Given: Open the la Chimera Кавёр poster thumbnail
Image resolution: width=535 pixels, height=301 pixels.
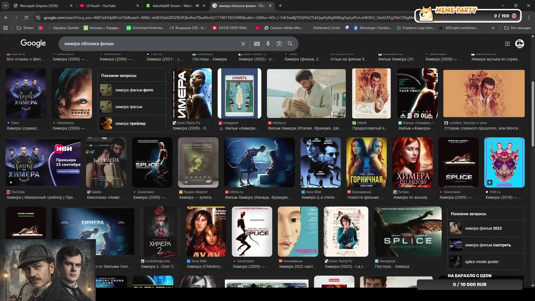Looking at the screenshot, I should (x=106, y=162).
